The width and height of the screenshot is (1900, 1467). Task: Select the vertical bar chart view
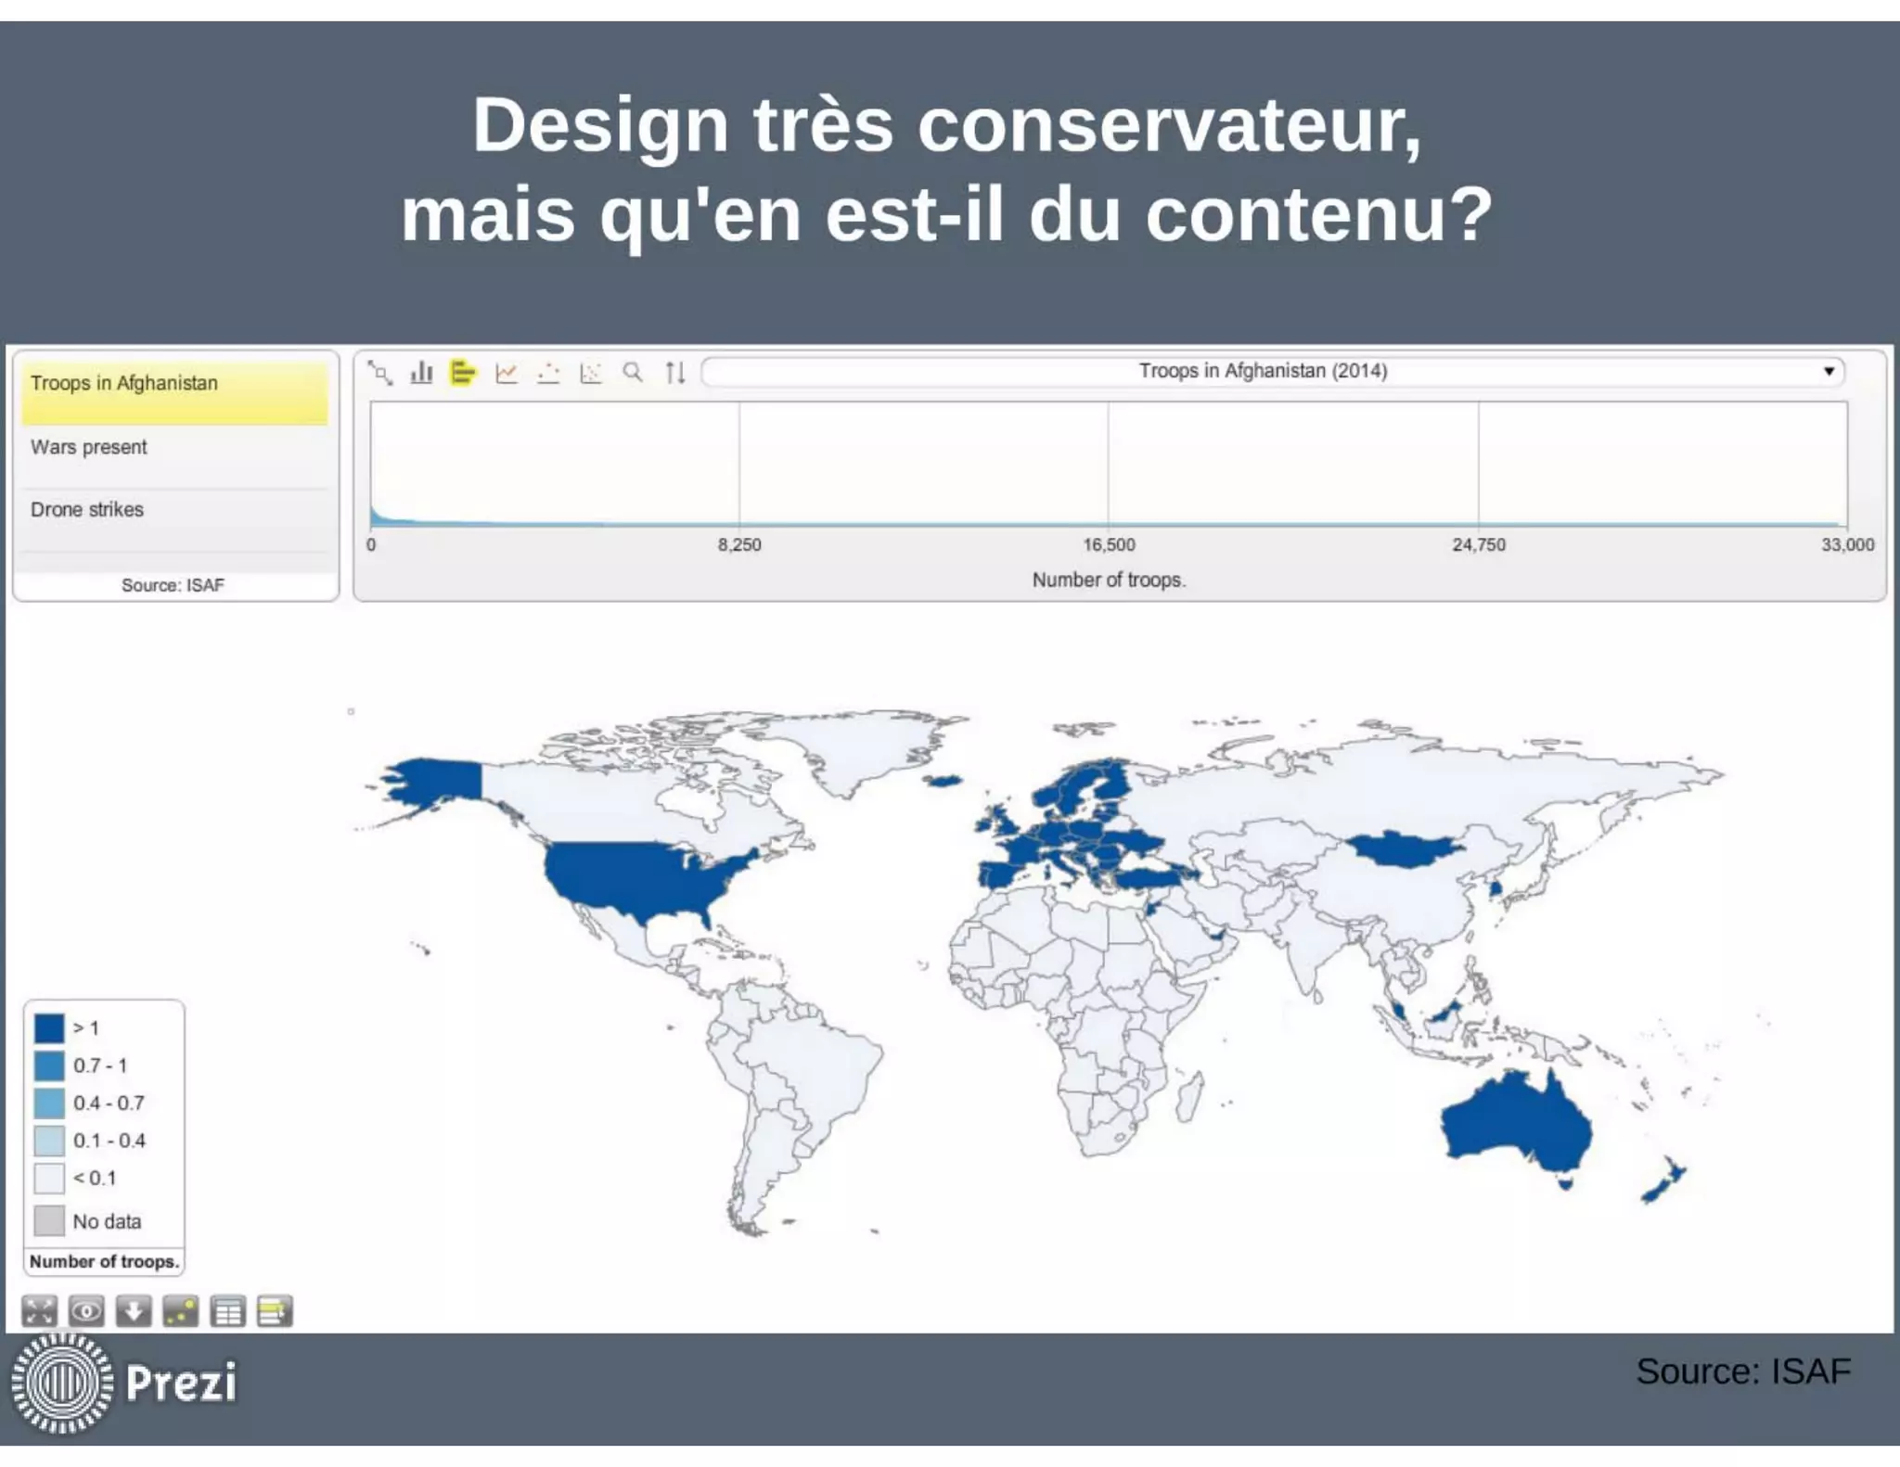point(422,373)
